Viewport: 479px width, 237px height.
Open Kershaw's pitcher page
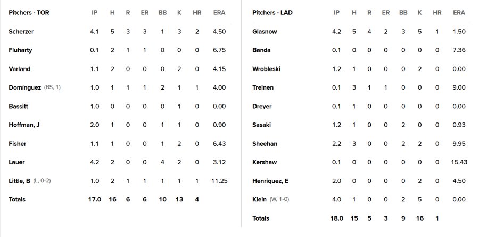coord(265,162)
